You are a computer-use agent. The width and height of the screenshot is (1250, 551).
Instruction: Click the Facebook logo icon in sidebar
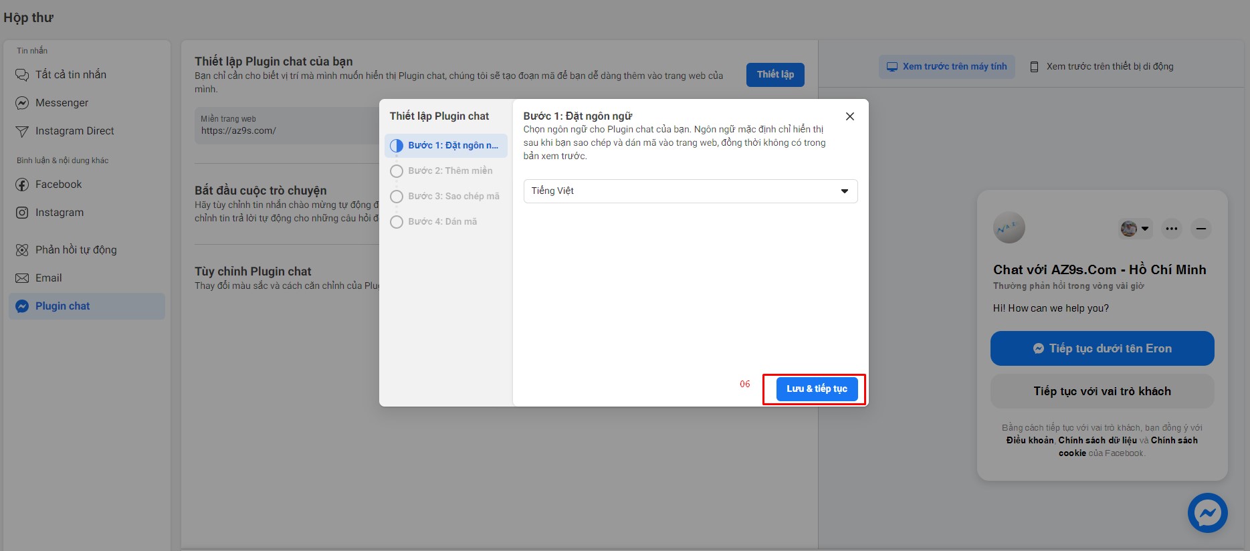point(22,185)
